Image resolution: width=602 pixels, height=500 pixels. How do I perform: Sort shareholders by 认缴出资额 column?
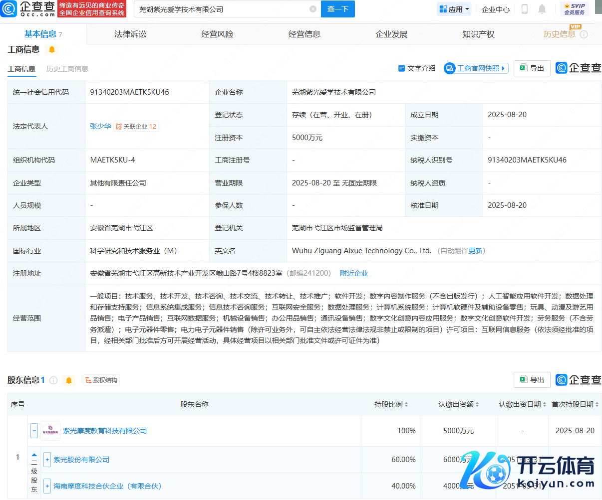(x=459, y=404)
